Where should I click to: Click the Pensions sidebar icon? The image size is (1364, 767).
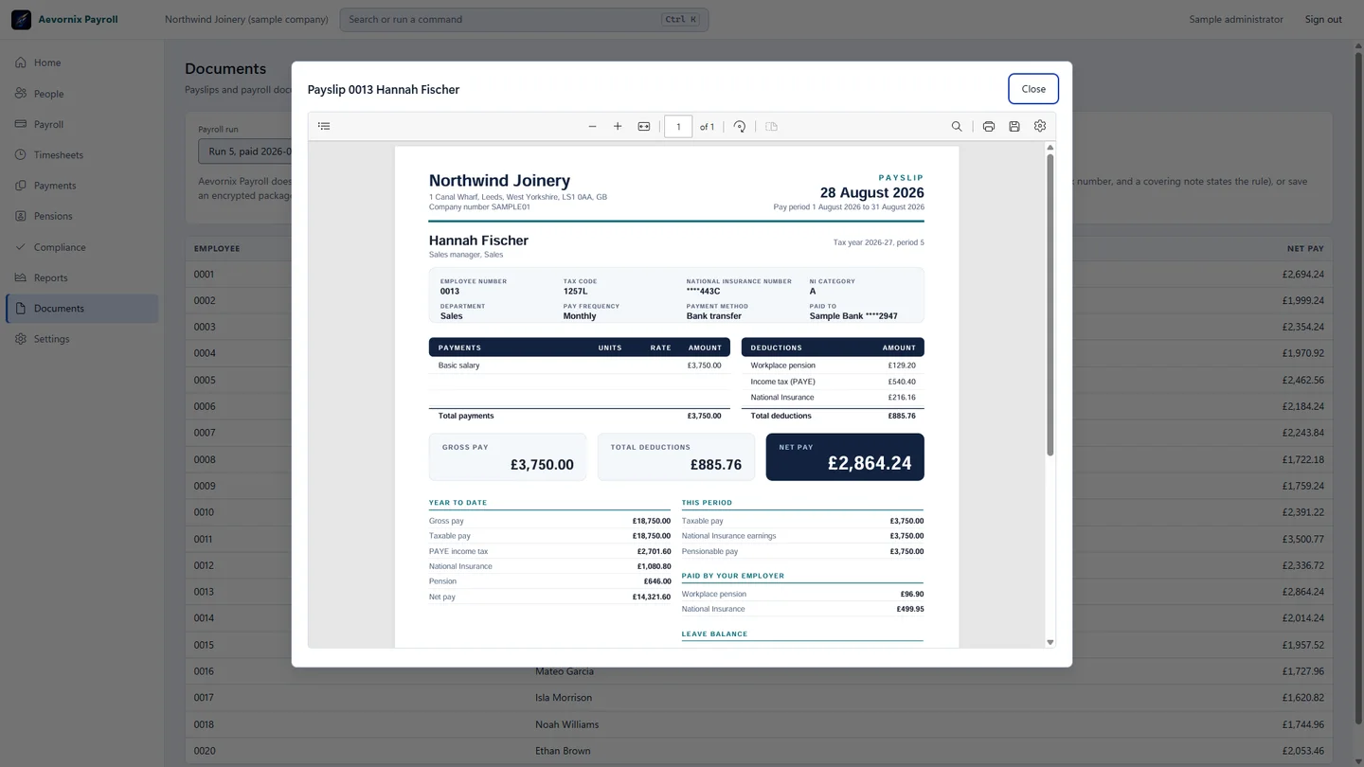(21, 216)
